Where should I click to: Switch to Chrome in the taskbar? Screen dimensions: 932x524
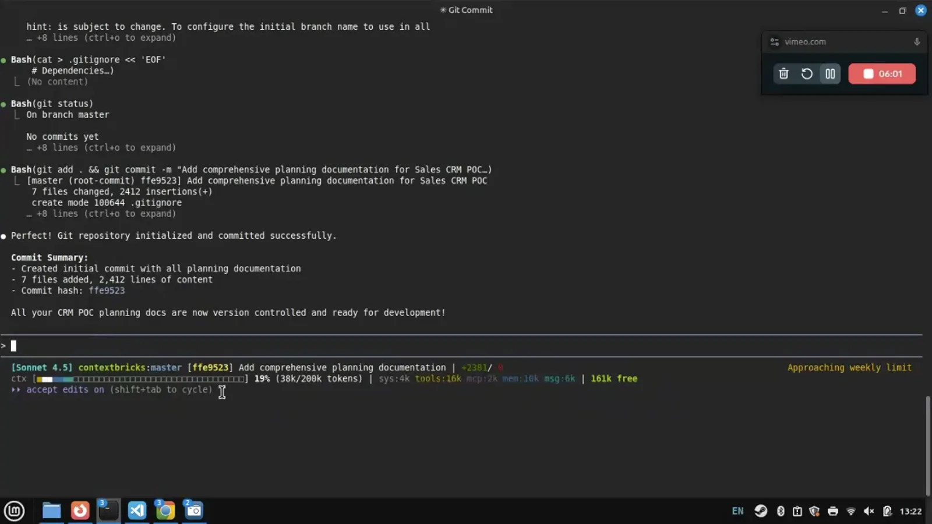pos(165,511)
